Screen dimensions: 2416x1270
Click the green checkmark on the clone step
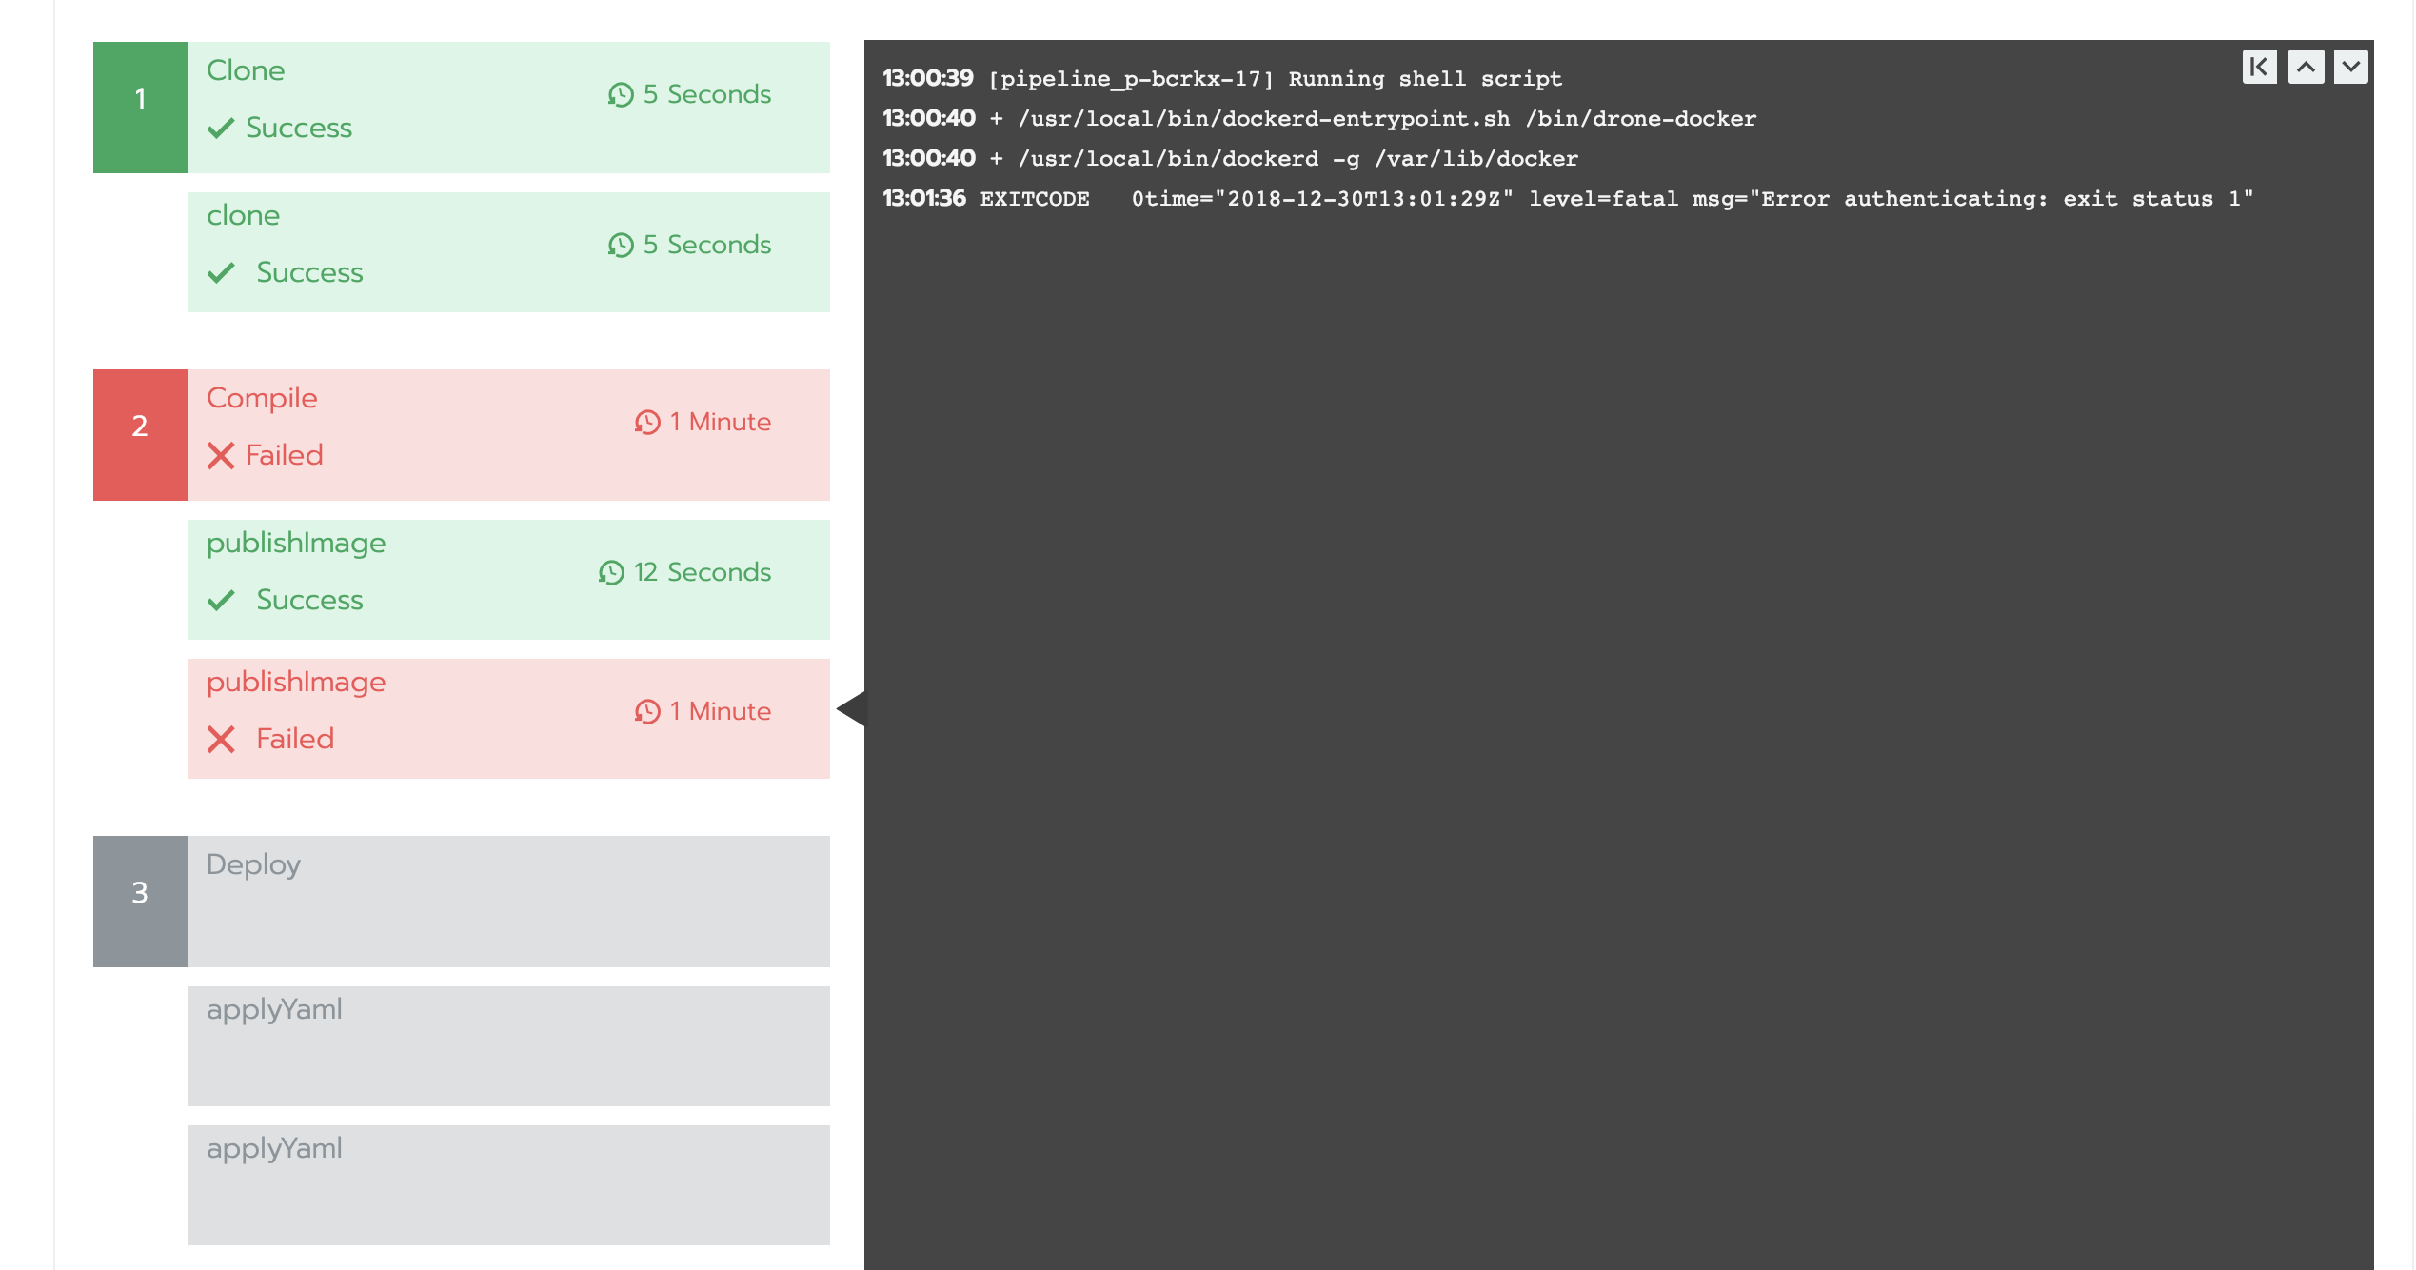click(x=222, y=272)
